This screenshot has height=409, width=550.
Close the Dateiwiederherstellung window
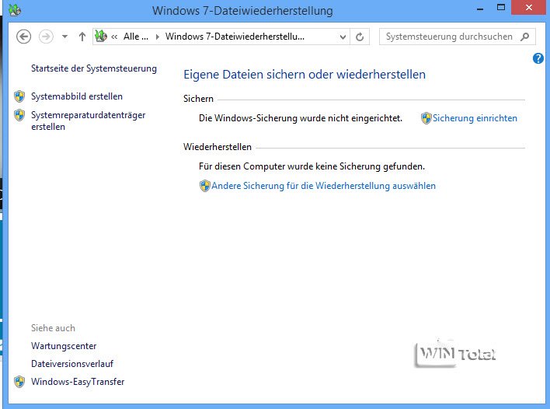click(529, 8)
